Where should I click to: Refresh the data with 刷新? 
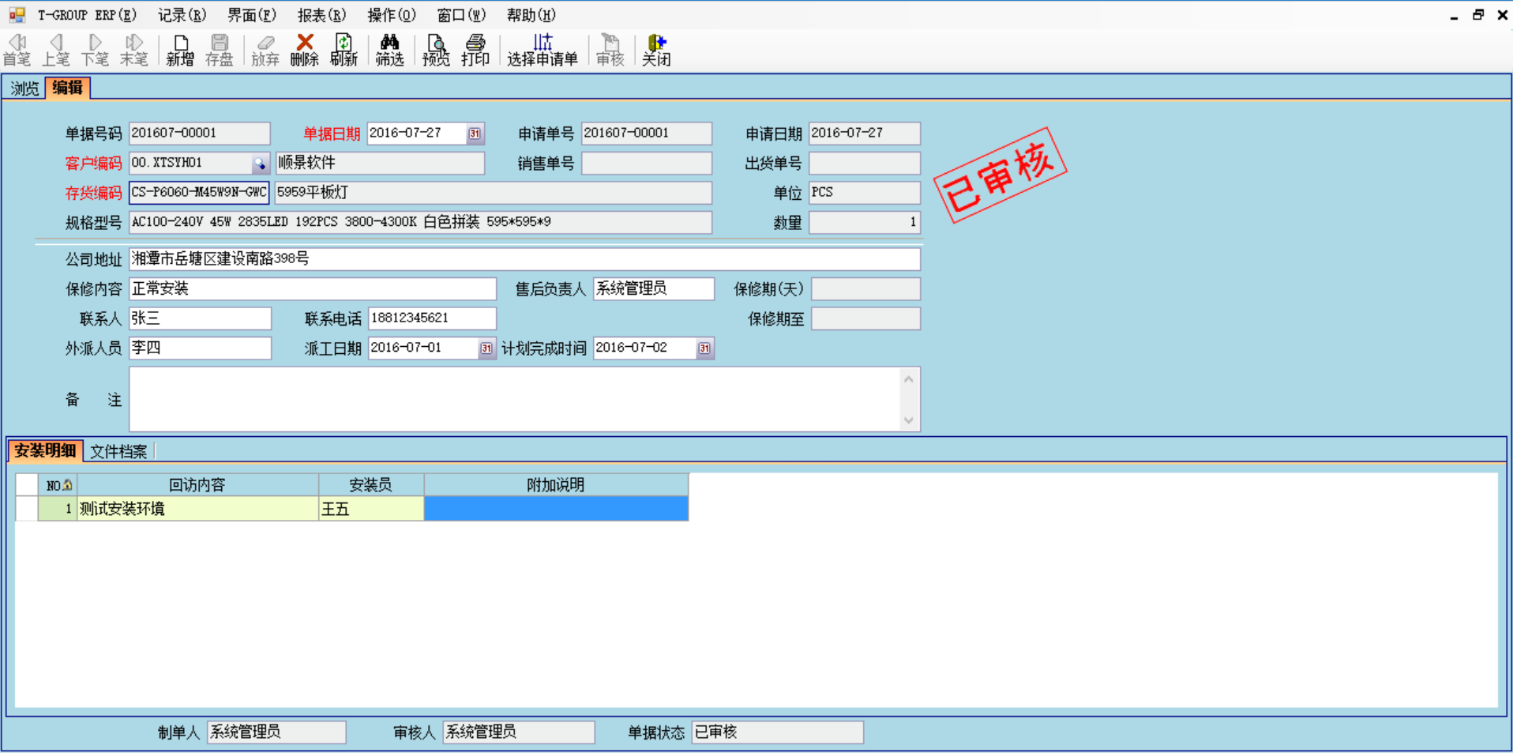pyautogui.click(x=344, y=50)
